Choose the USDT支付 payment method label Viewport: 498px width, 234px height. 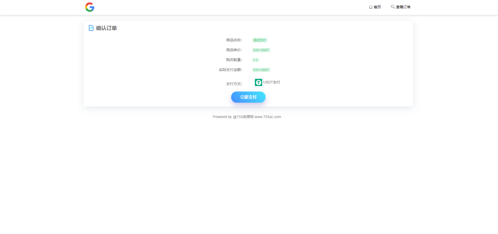pyautogui.click(x=271, y=82)
